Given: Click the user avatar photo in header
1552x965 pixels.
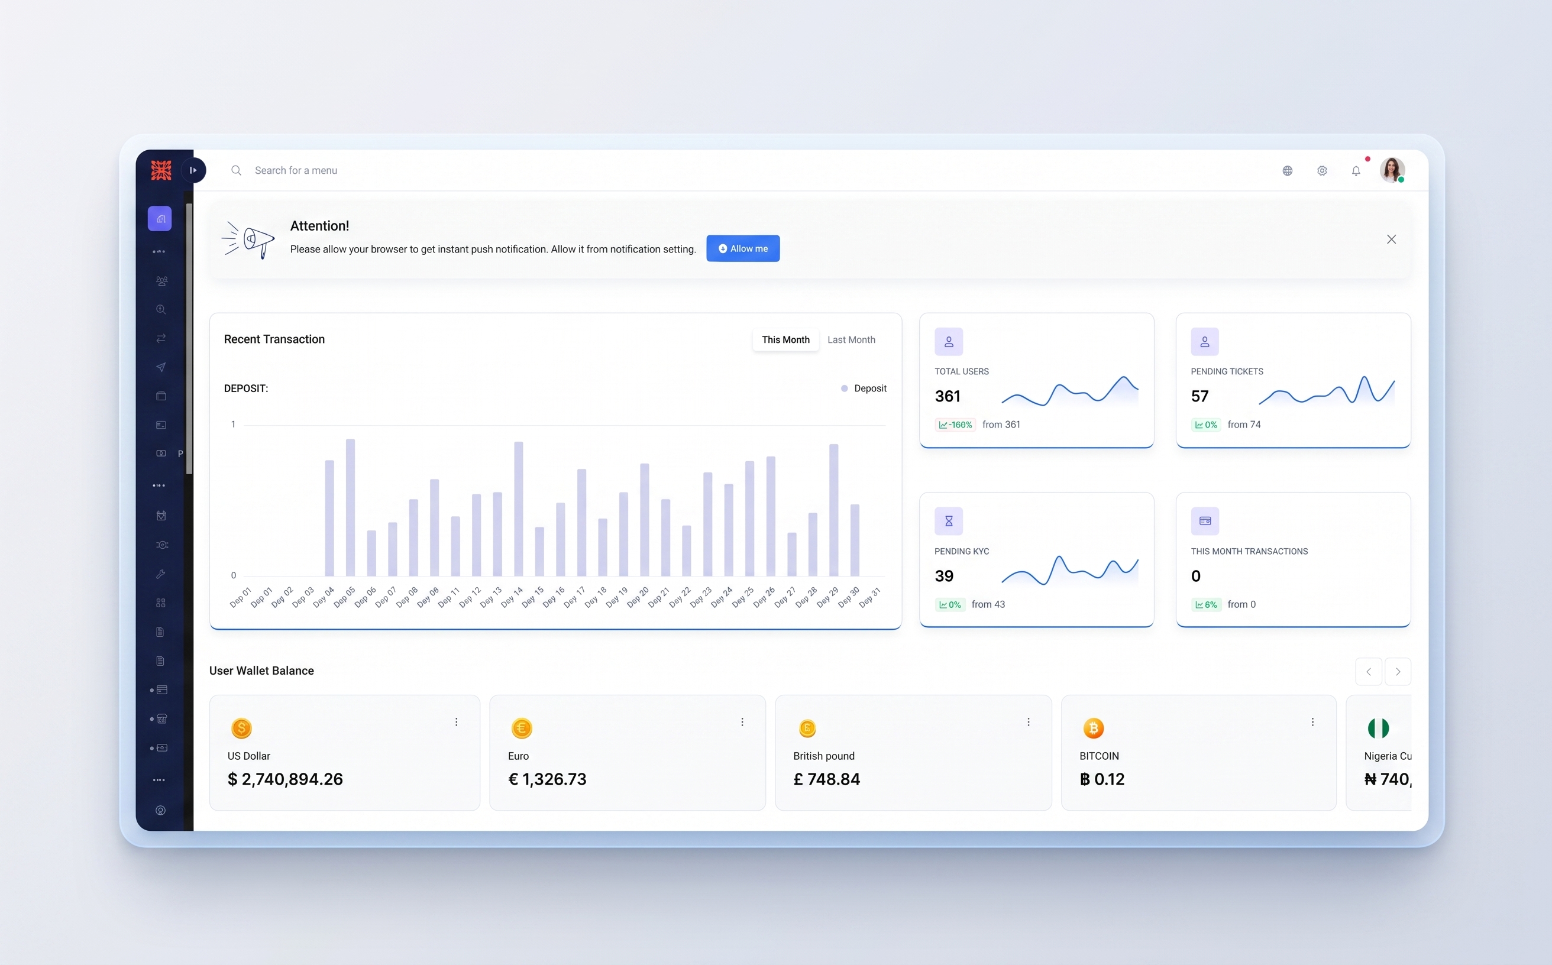Looking at the screenshot, I should [x=1392, y=170].
